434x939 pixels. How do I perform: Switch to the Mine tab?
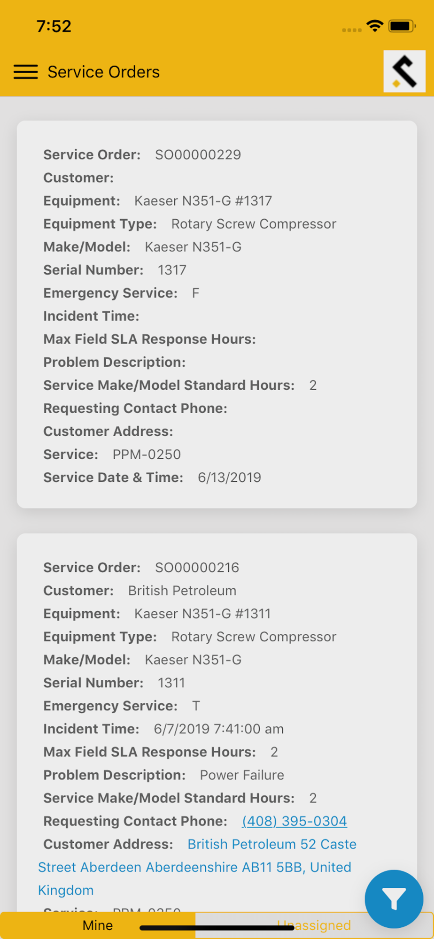tap(98, 925)
